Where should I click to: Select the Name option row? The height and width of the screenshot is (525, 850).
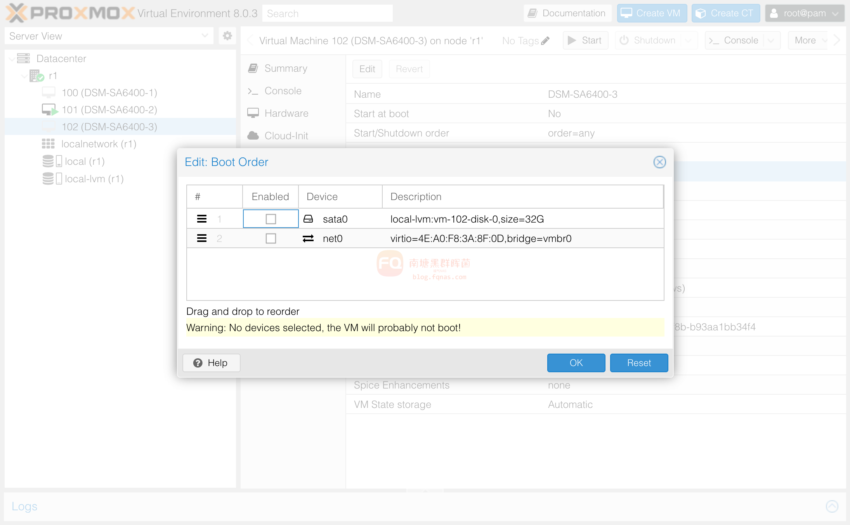596,94
